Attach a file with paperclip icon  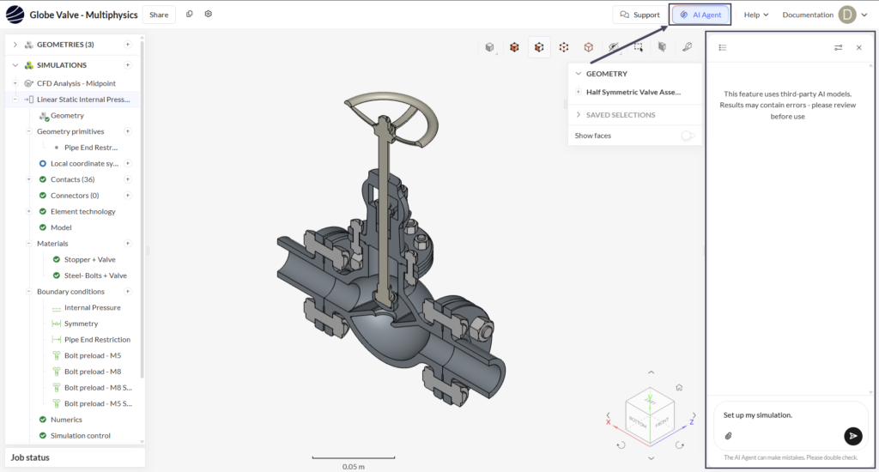click(x=728, y=436)
